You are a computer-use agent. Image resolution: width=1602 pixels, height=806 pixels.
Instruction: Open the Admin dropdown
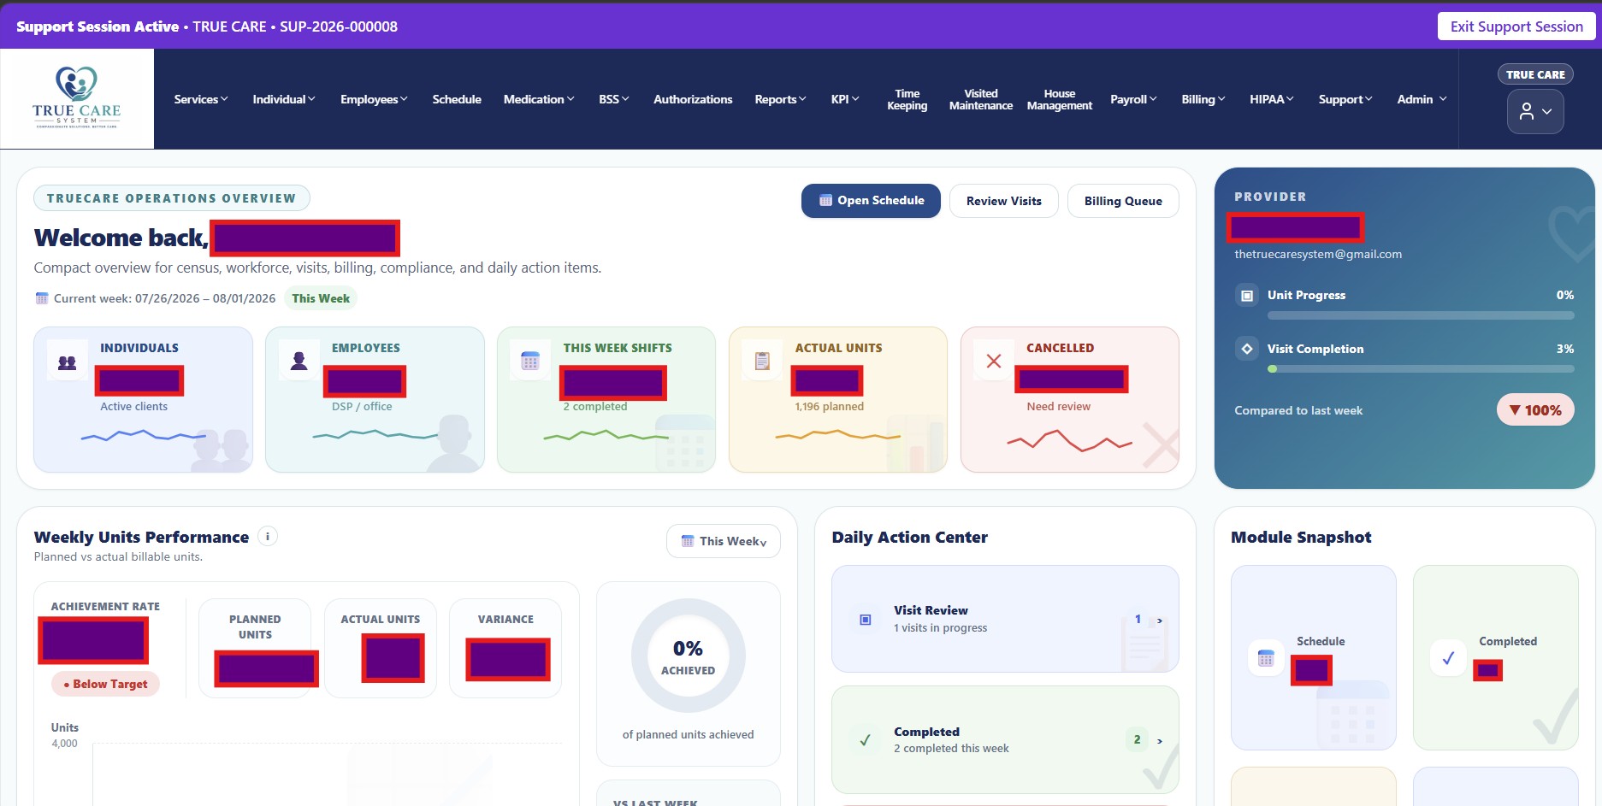click(1422, 99)
